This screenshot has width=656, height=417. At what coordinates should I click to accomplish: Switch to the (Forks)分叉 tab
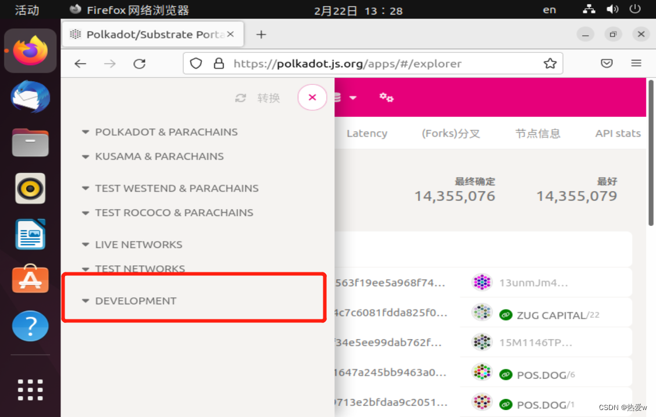point(451,134)
